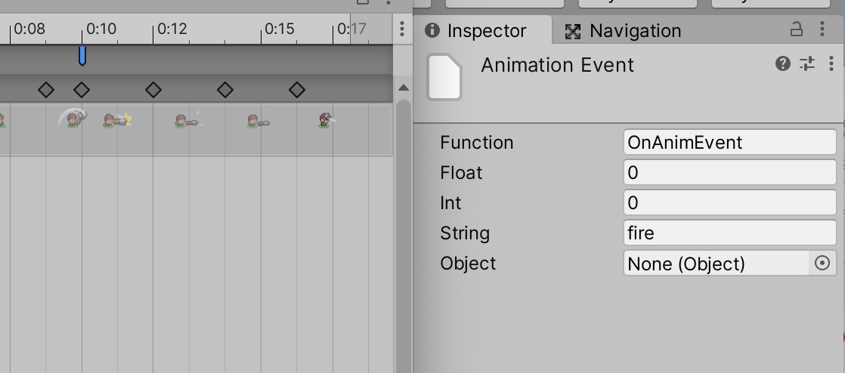Image resolution: width=845 pixels, height=373 pixels.
Task: Open Inspector panel three-dot menu
Action: click(x=822, y=29)
